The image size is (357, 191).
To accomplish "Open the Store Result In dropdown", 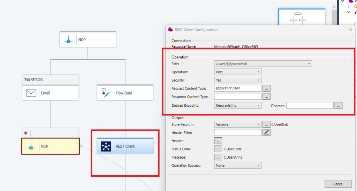I will 237,124.
